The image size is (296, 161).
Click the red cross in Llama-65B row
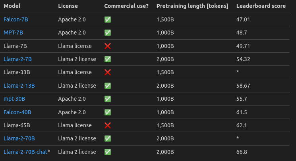(x=107, y=125)
